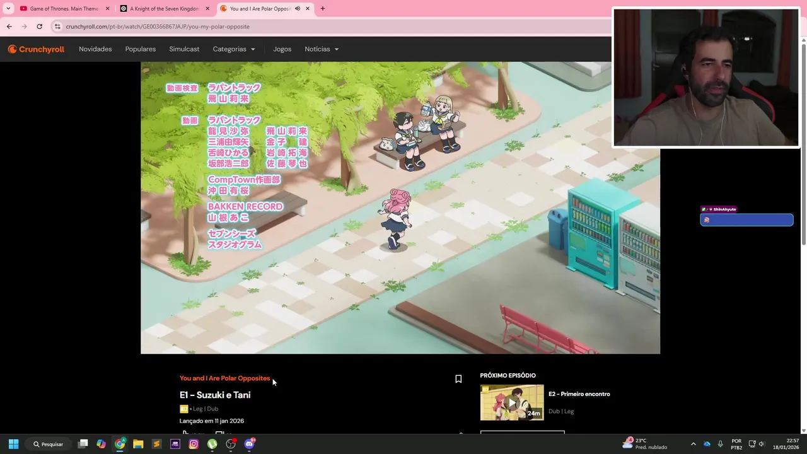Open File Explorer from the taskbar
This screenshot has width=807, height=454.
click(138, 444)
